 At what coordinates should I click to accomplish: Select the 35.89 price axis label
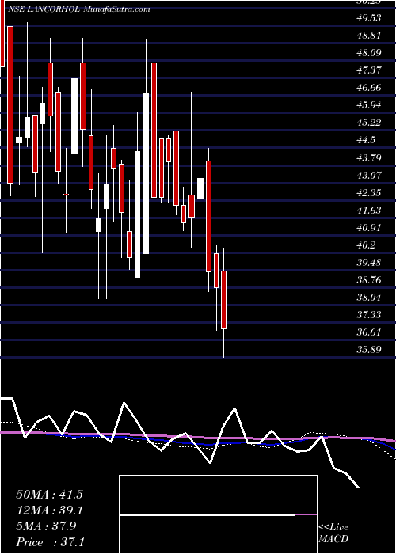[x=370, y=350]
